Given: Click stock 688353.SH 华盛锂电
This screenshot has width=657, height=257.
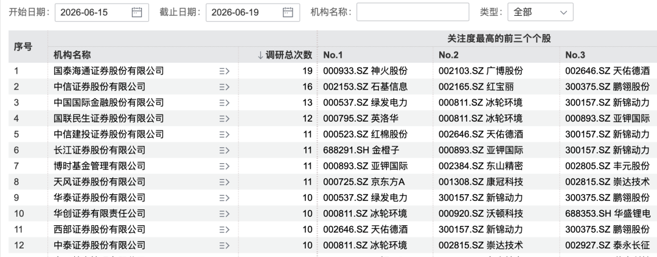Looking at the screenshot, I should pos(608,214).
